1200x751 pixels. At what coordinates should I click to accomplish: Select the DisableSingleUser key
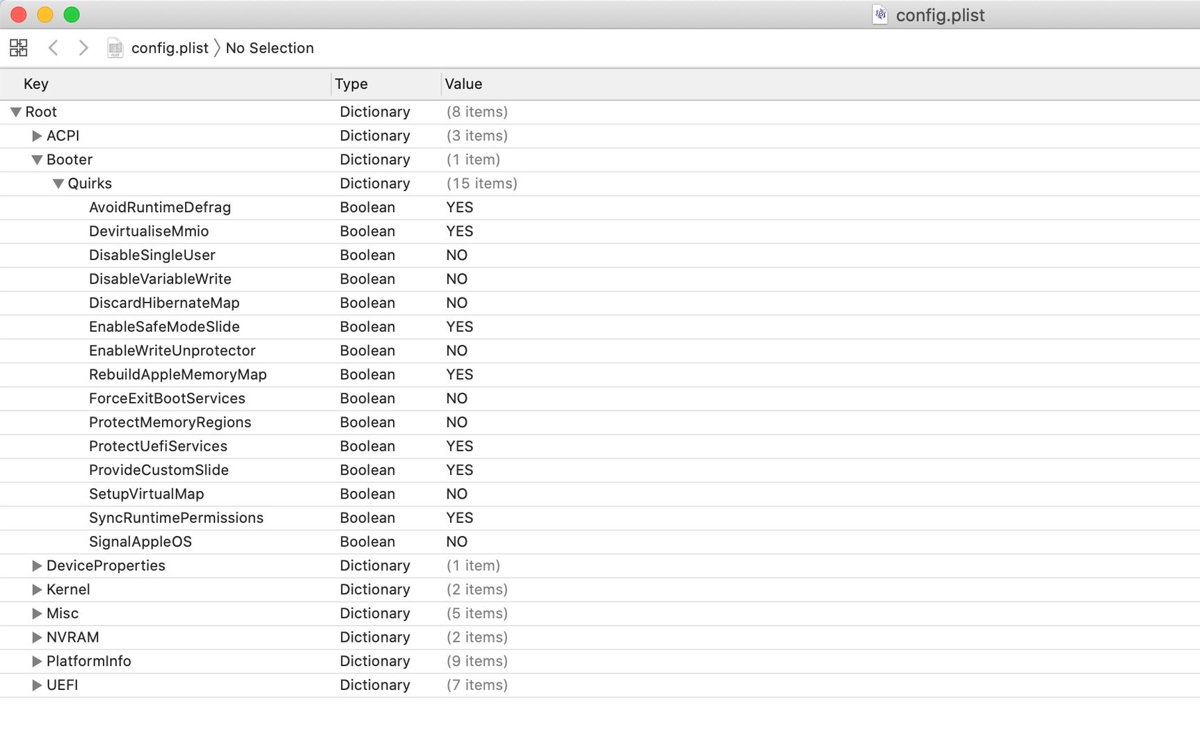pos(152,255)
